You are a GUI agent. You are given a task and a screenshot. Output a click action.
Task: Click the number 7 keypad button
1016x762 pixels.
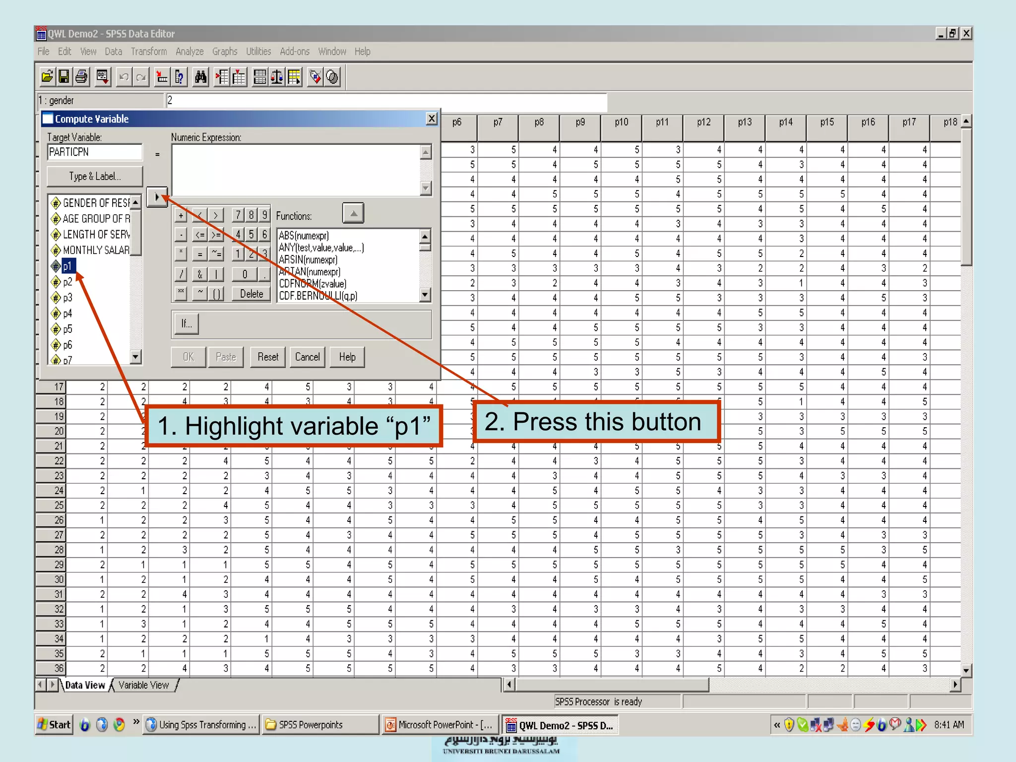click(238, 214)
